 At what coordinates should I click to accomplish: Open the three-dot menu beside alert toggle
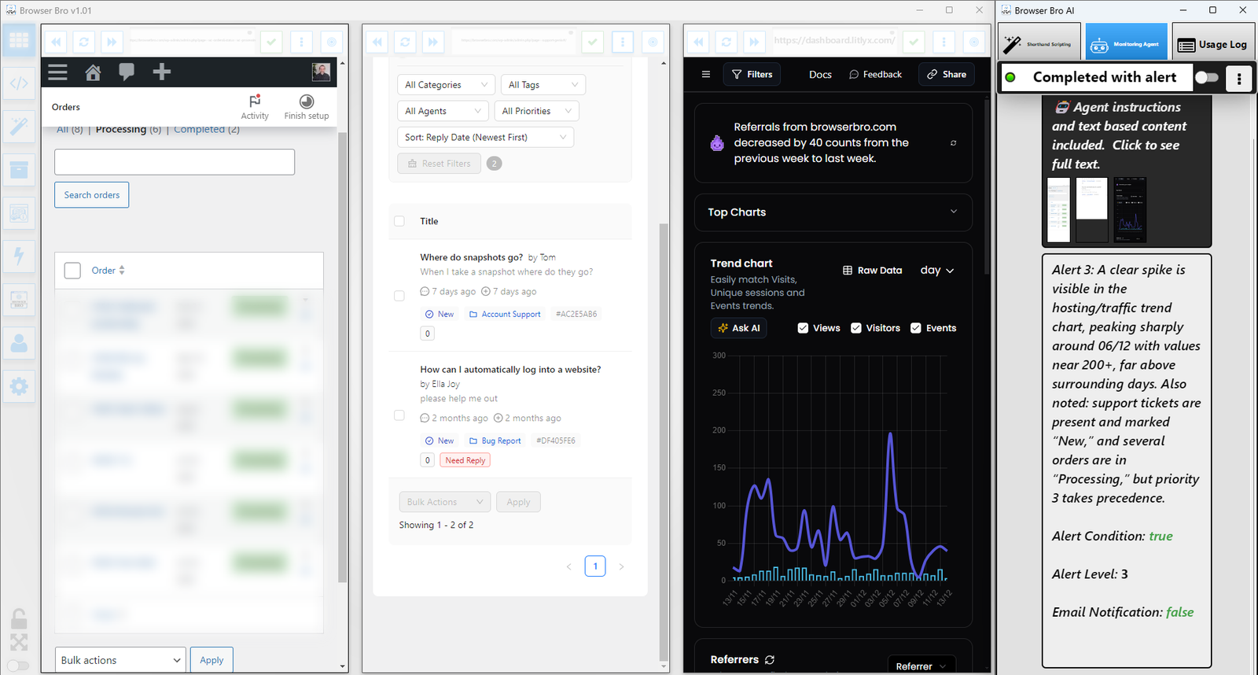(1238, 78)
